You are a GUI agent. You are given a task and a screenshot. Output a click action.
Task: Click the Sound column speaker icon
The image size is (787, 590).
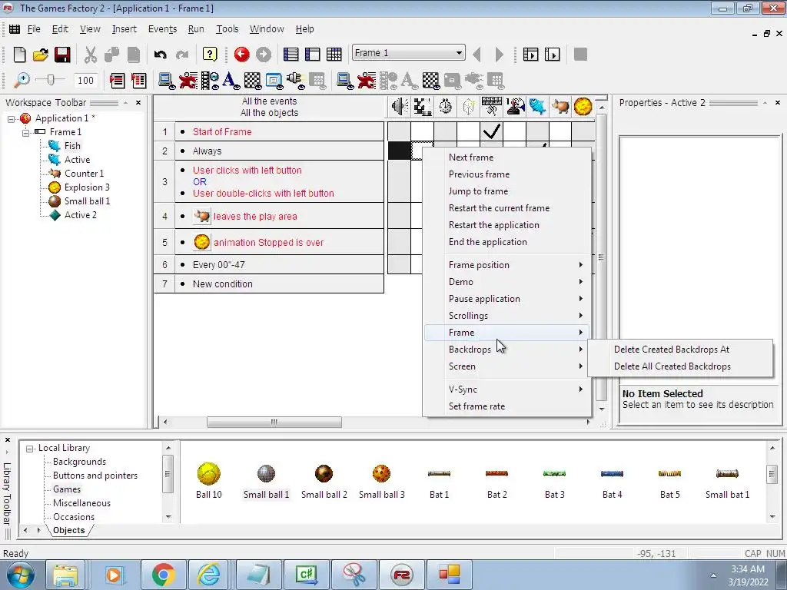pos(400,106)
